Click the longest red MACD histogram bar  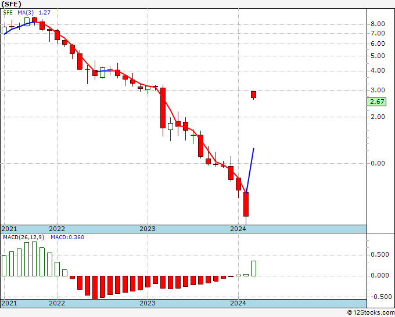click(95, 287)
